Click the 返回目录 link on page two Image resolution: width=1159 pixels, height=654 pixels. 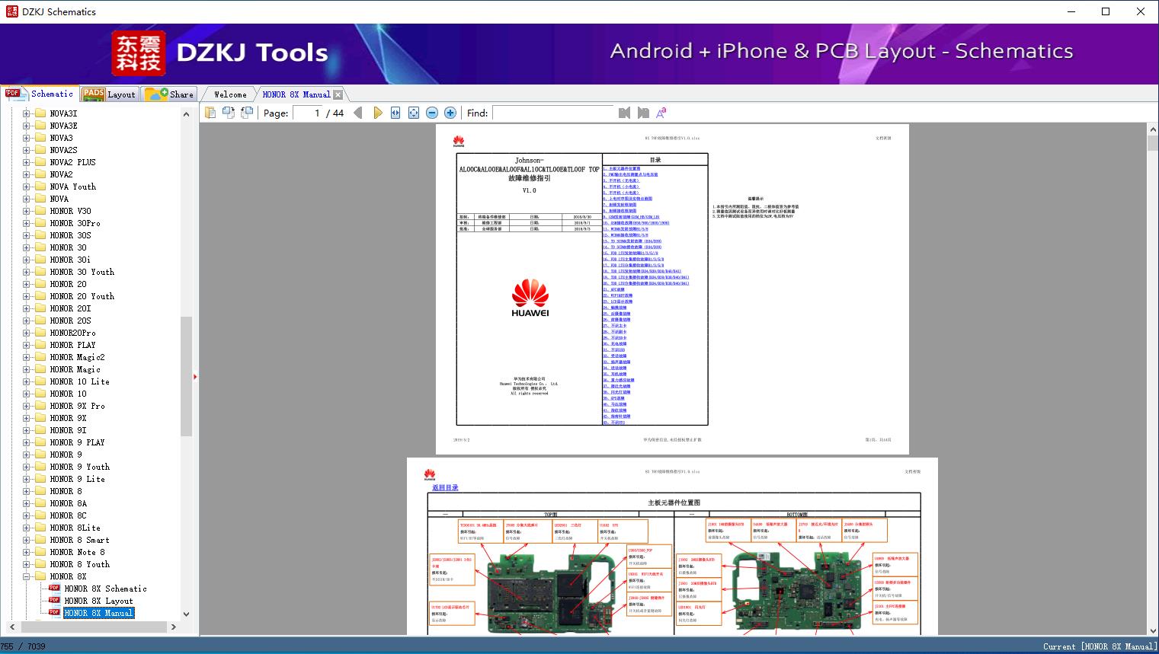tap(445, 487)
